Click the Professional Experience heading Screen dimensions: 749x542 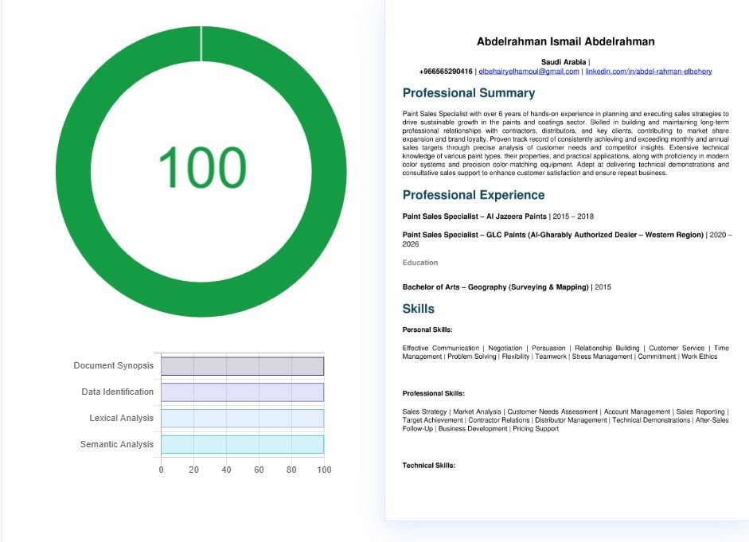[474, 195]
